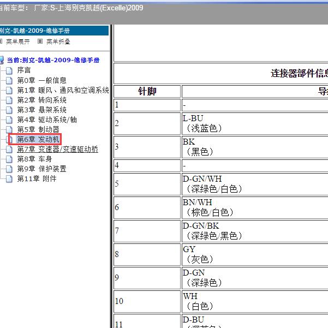The image size is (328, 328).
Task: Click the GY (灰色) wire color cell
Action: 255,254
